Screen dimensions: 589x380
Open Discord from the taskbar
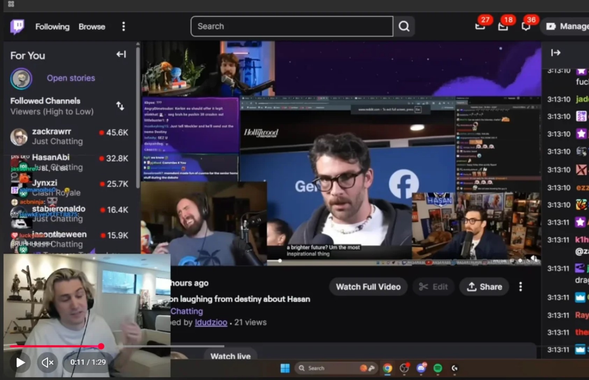[421, 368]
